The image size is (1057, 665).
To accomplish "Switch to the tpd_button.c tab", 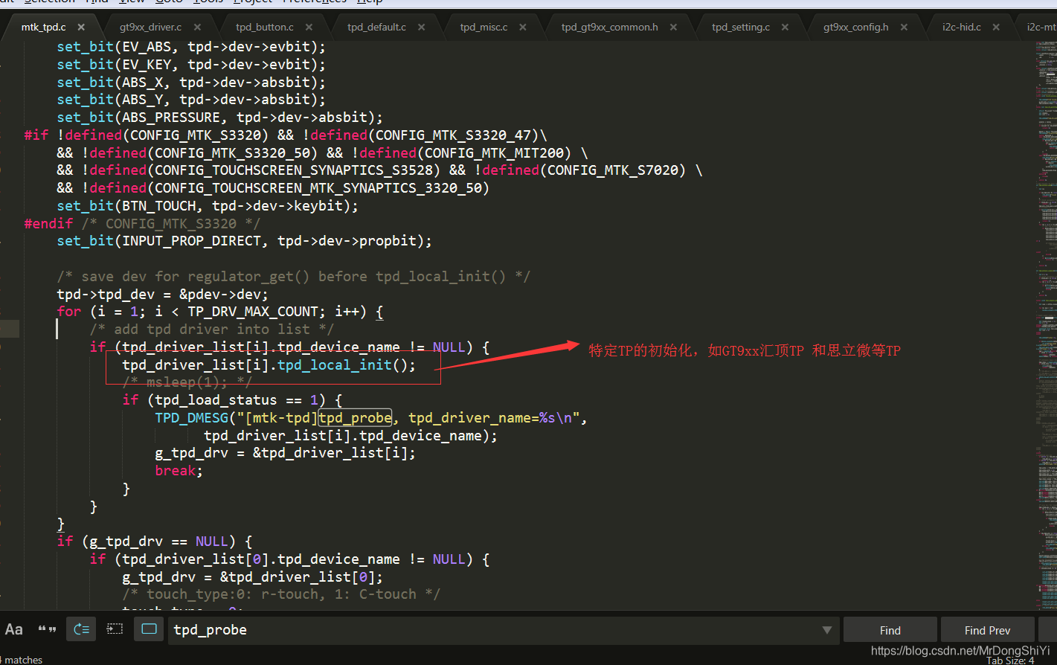I will [265, 27].
